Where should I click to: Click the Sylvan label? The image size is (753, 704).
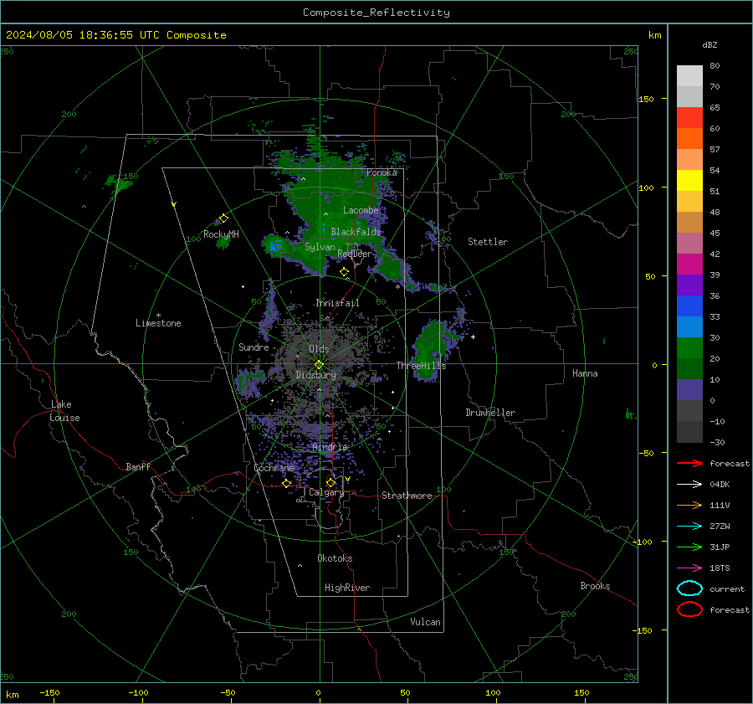coord(320,247)
